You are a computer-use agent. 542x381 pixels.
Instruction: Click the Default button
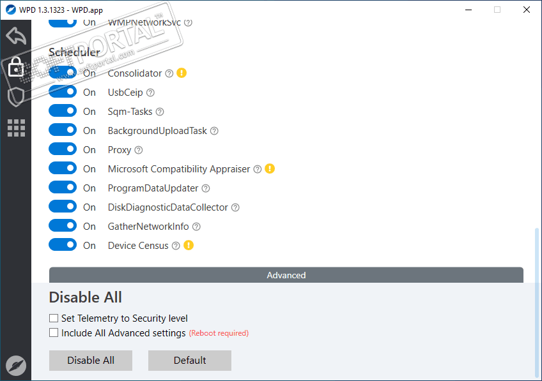(190, 361)
